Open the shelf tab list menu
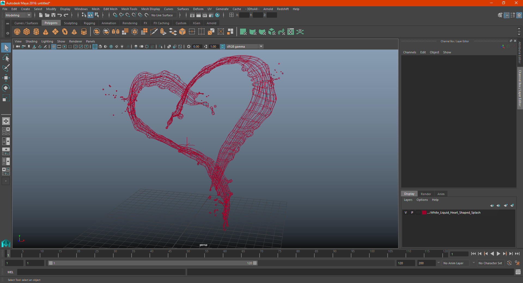 (x=8, y=24)
